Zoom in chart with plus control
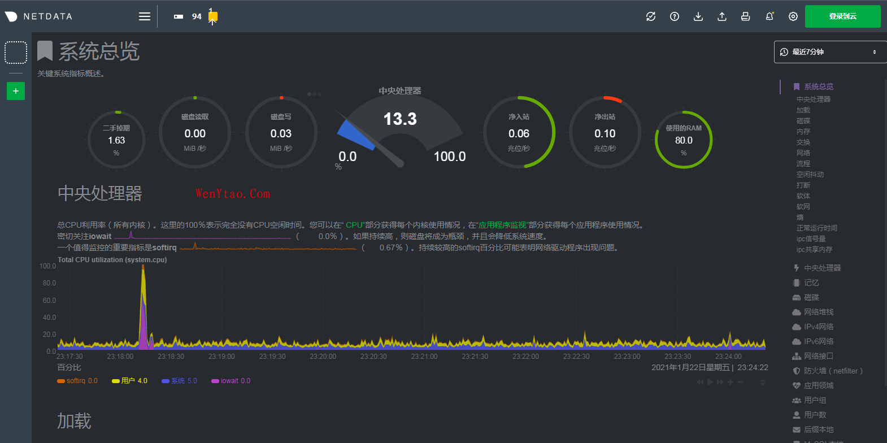 tap(731, 382)
